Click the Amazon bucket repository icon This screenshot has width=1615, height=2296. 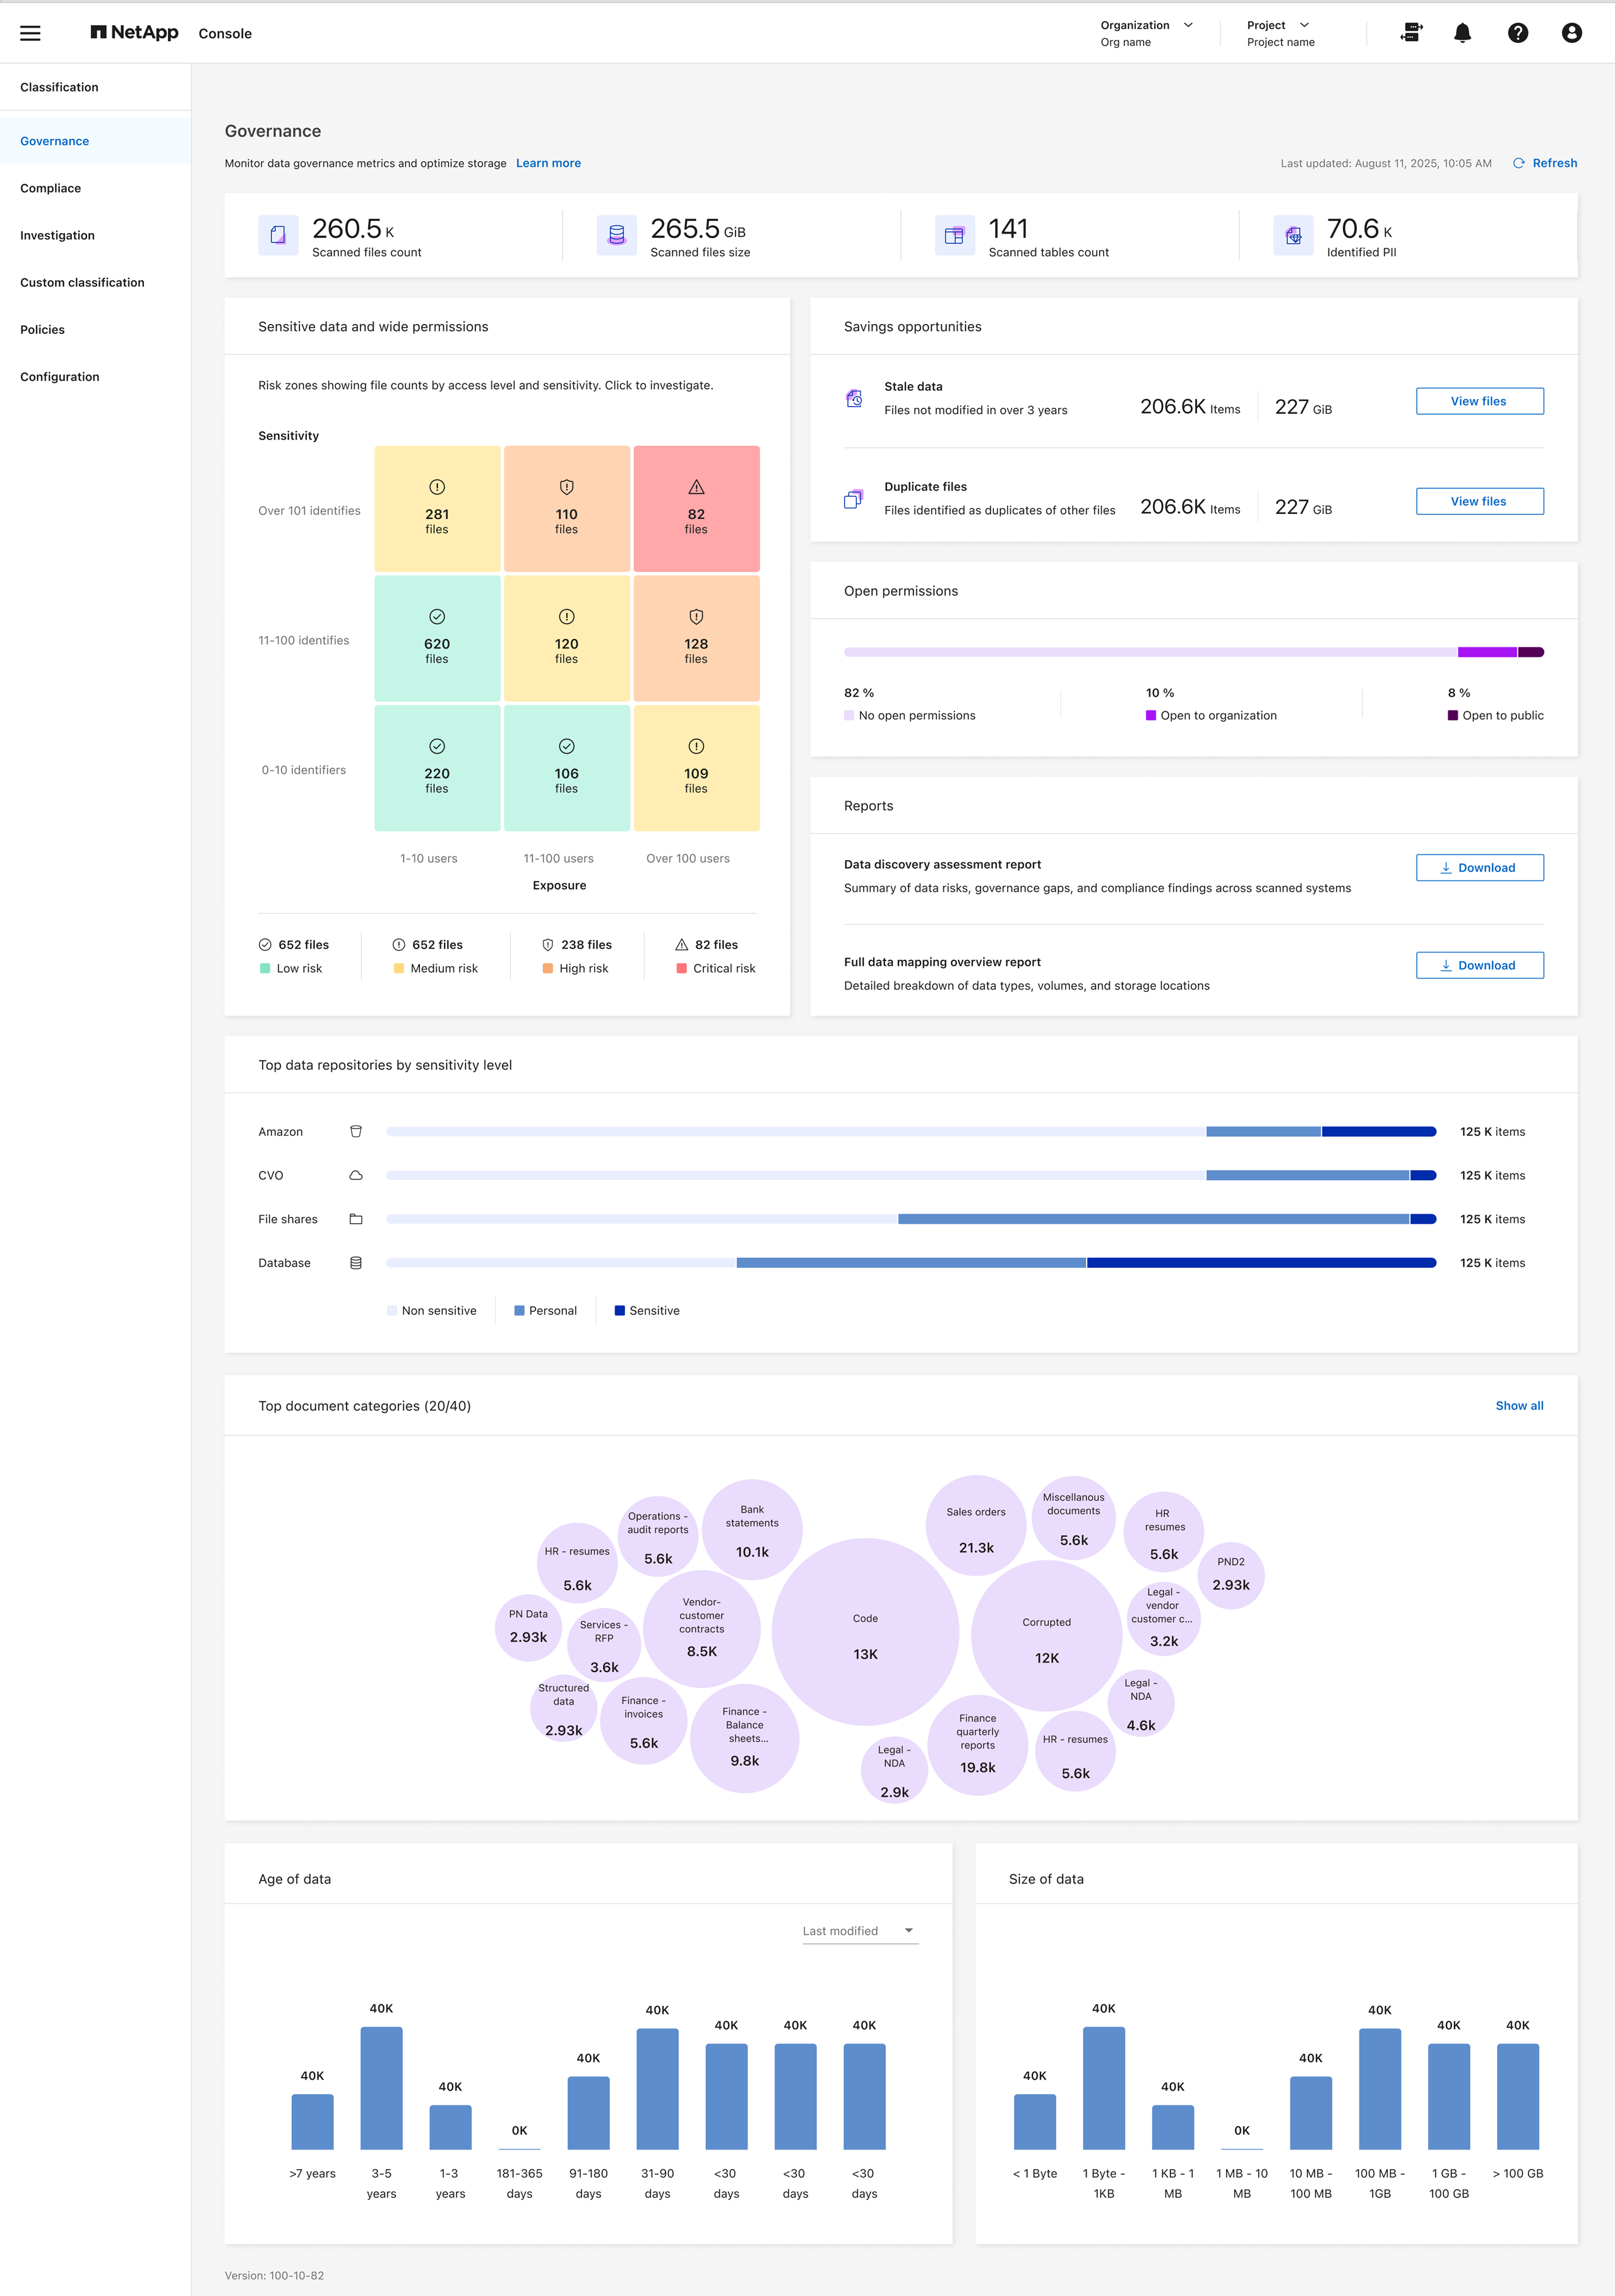pyautogui.click(x=356, y=1131)
